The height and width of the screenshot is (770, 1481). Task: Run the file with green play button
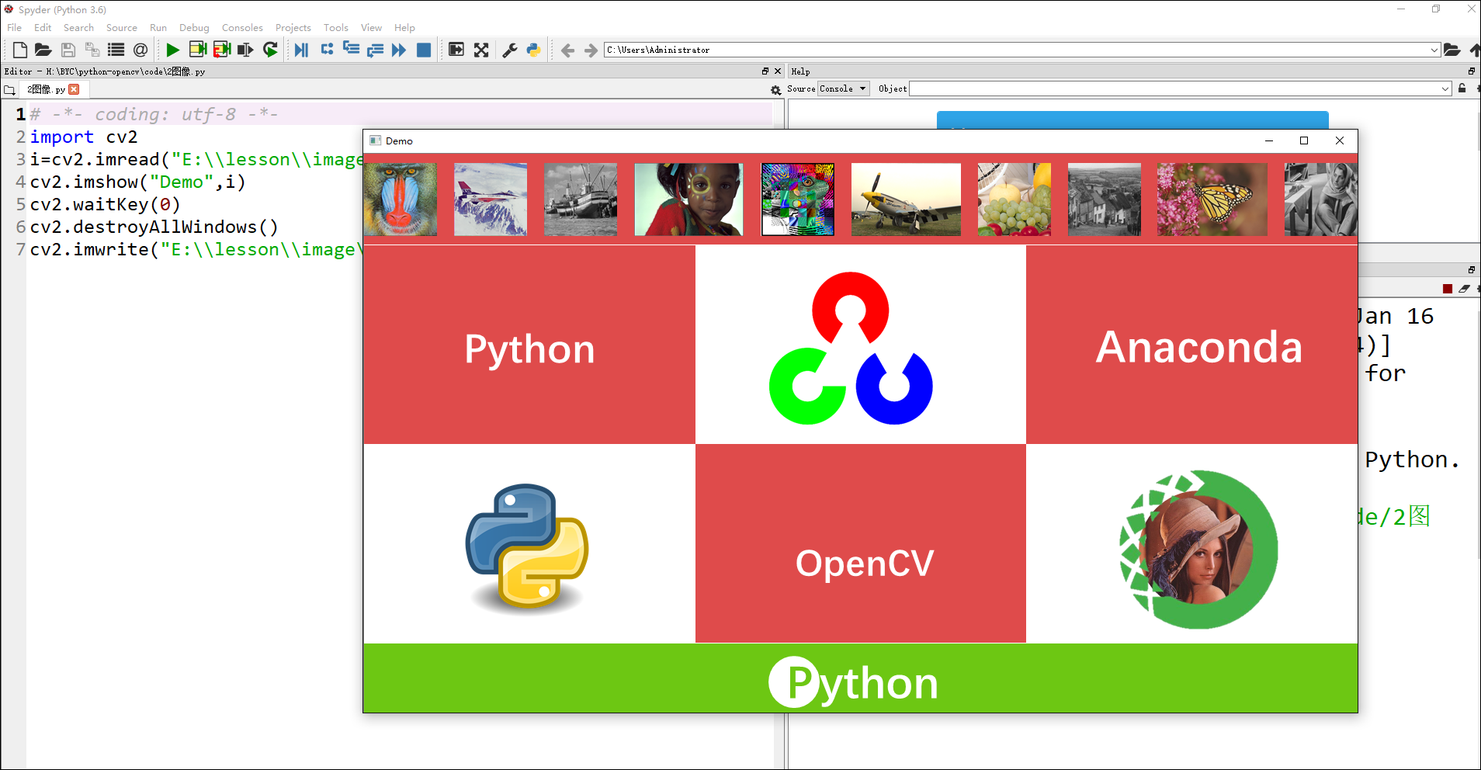click(172, 50)
